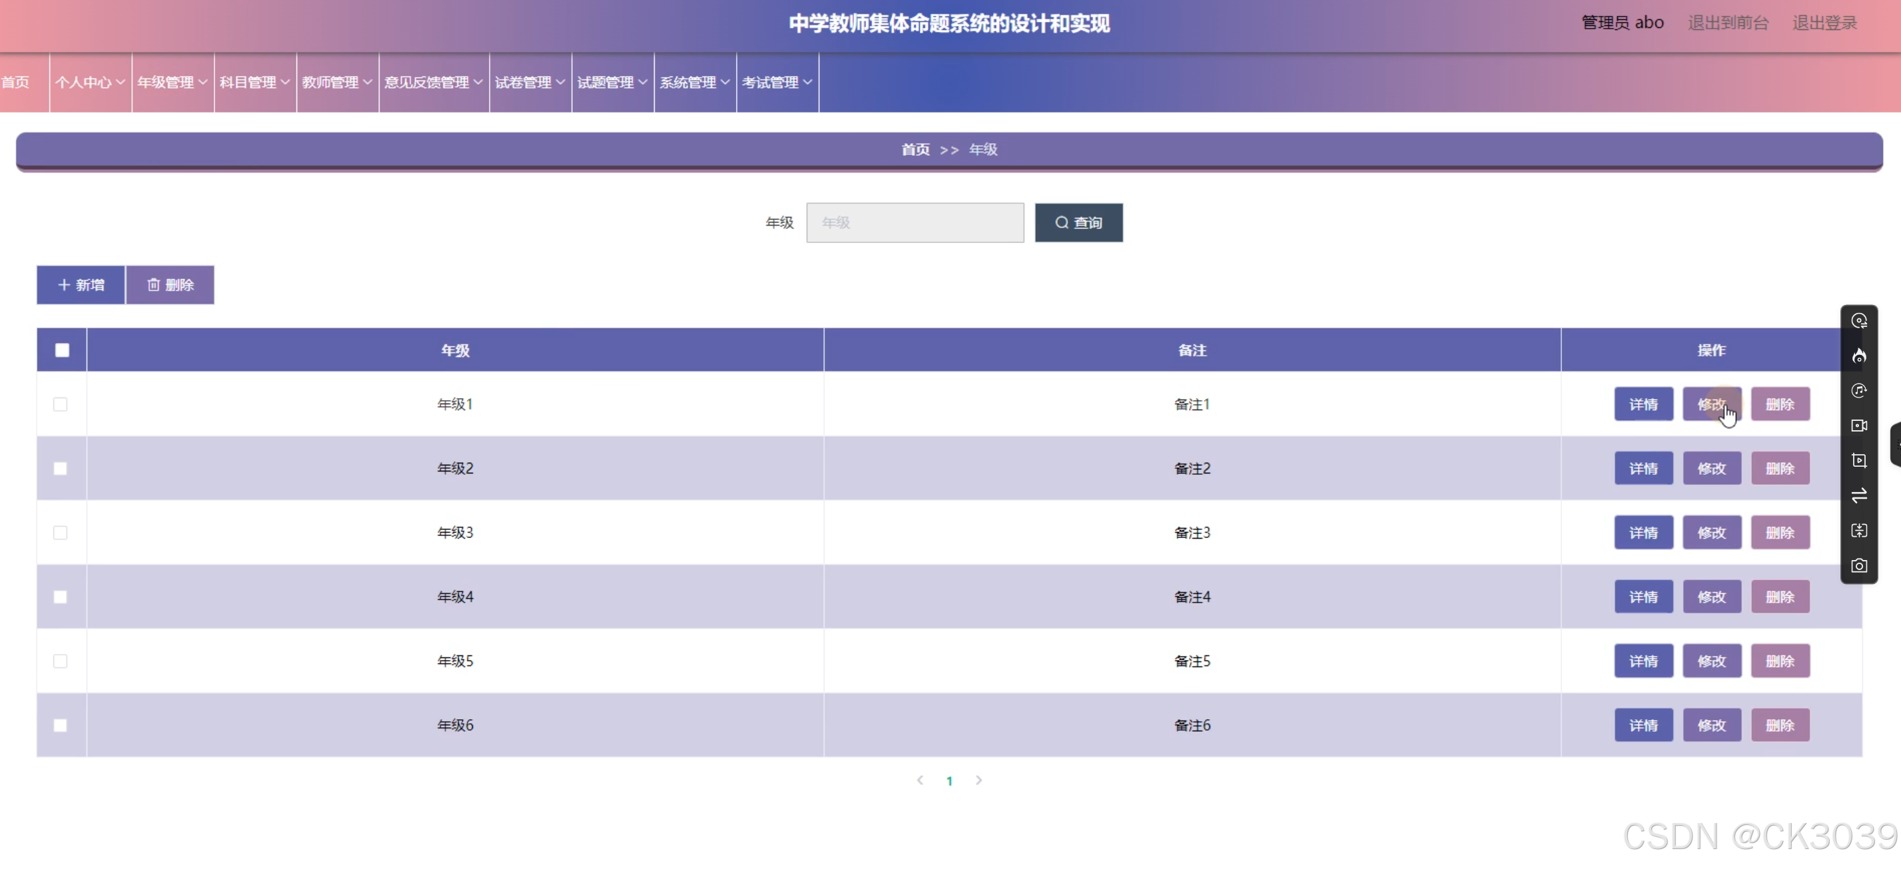Click the flame disc burn icon
Screen dimensions: 1901x869
(1858, 356)
